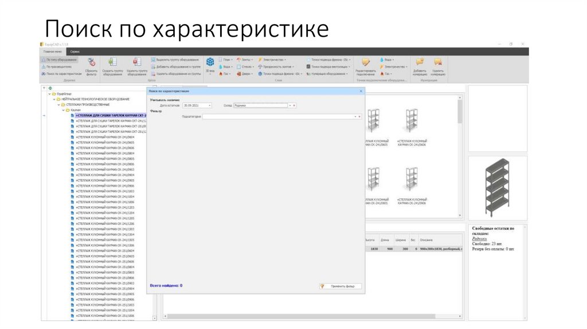
Task: Collapse the EquipGroup tree node
Action: click(50, 94)
